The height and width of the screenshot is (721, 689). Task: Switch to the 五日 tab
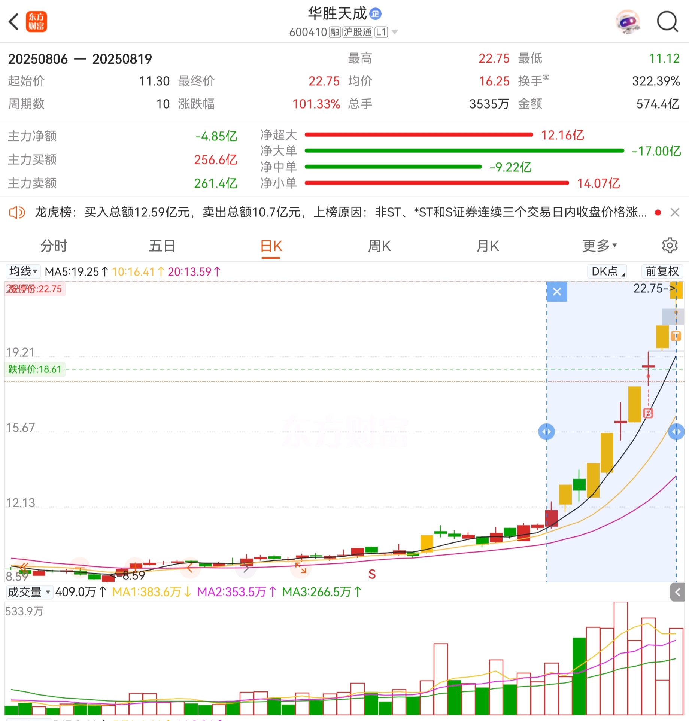tap(162, 246)
